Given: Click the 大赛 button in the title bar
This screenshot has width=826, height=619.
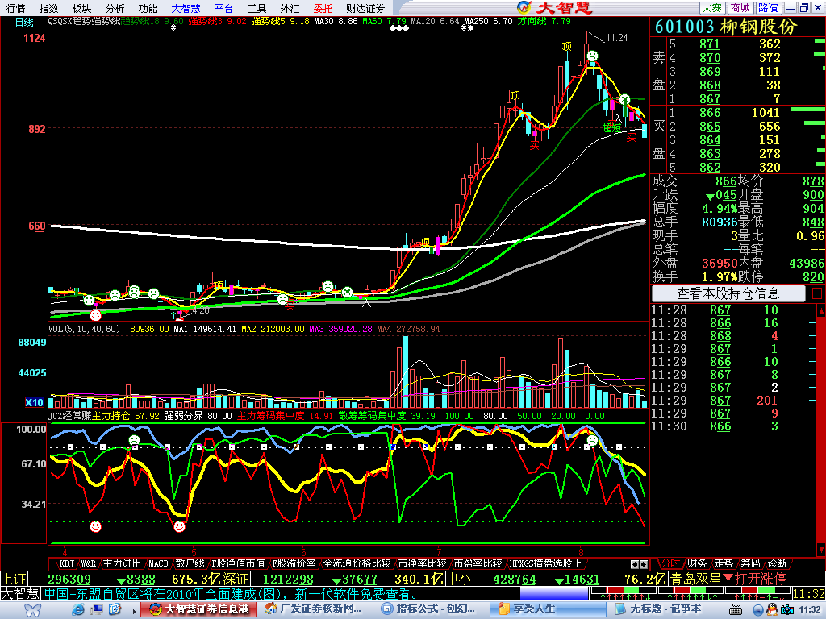Looking at the screenshot, I should tap(711, 7).
